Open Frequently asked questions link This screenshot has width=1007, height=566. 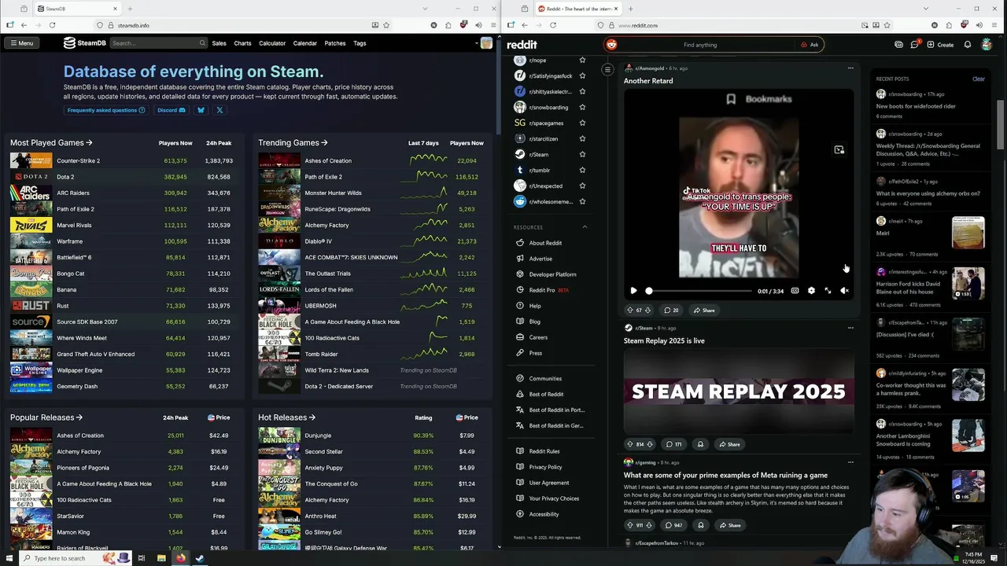pyautogui.click(x=106, y=110)
